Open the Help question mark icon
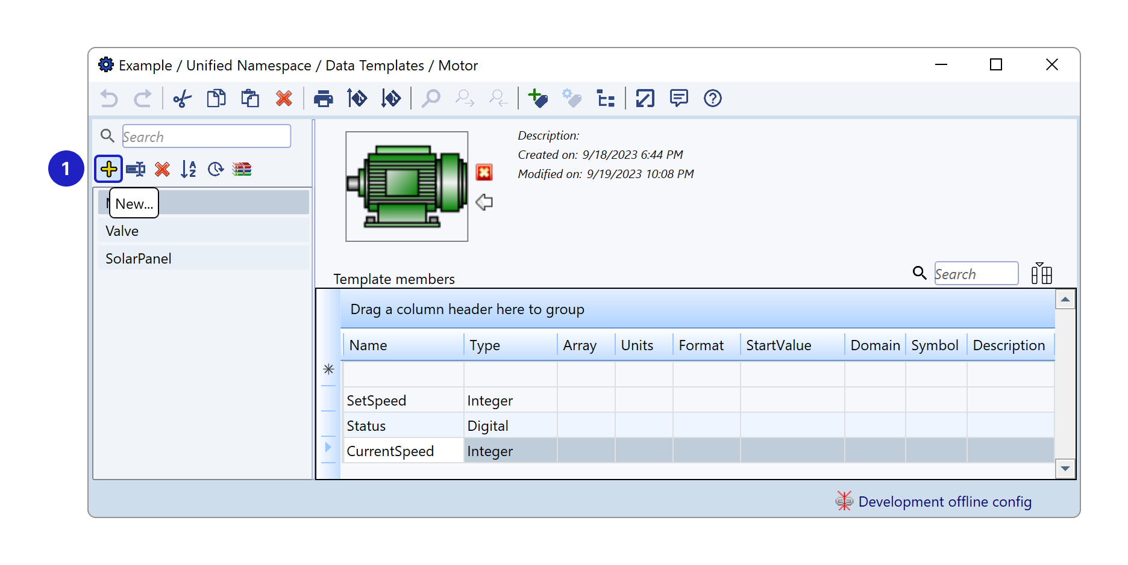The image size is (1128, 565). click(712, 98)
